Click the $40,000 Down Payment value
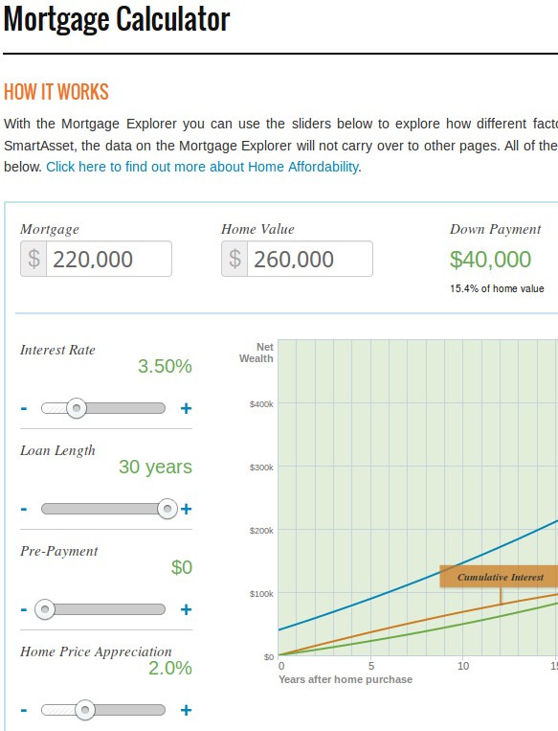Viewport: 558px width, 731px height. coord(490,260)
